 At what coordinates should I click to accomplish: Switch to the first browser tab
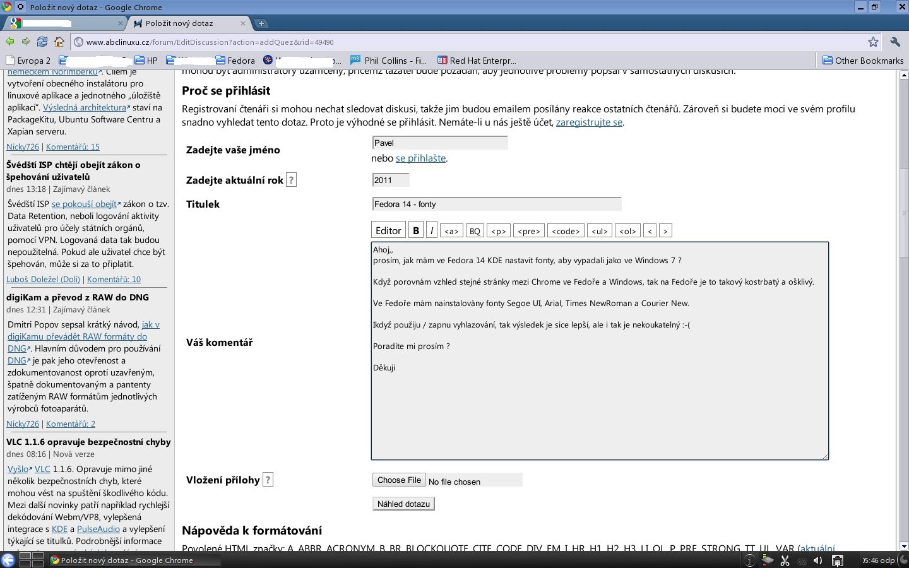click(63, 23)
